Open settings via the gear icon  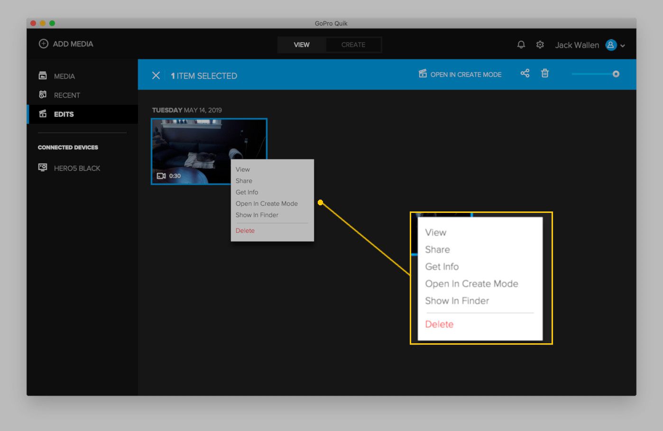(x=540, y=45)
